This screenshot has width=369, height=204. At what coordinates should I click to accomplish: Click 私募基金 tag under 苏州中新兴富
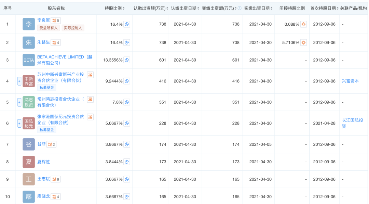tap(46, 88)
